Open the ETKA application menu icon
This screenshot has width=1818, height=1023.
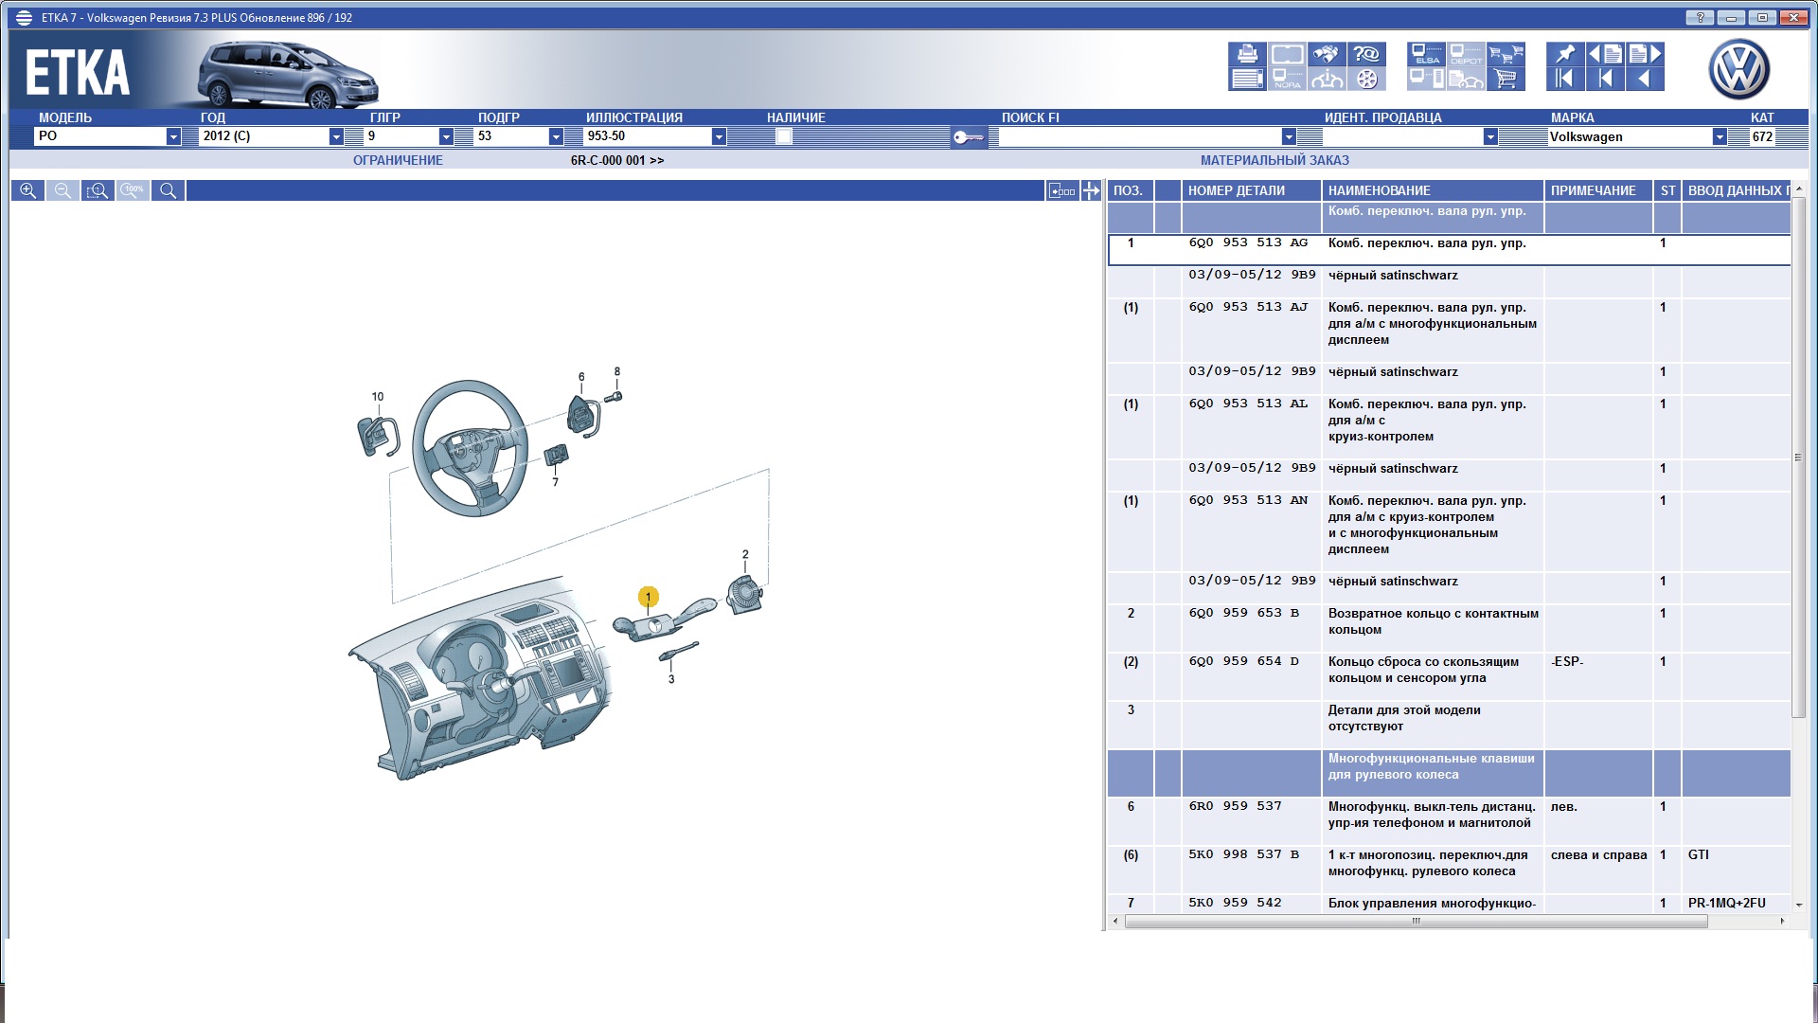[24, 18]
